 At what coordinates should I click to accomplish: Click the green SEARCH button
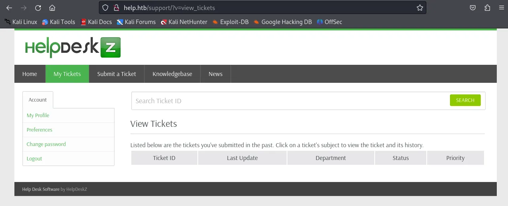465,100
